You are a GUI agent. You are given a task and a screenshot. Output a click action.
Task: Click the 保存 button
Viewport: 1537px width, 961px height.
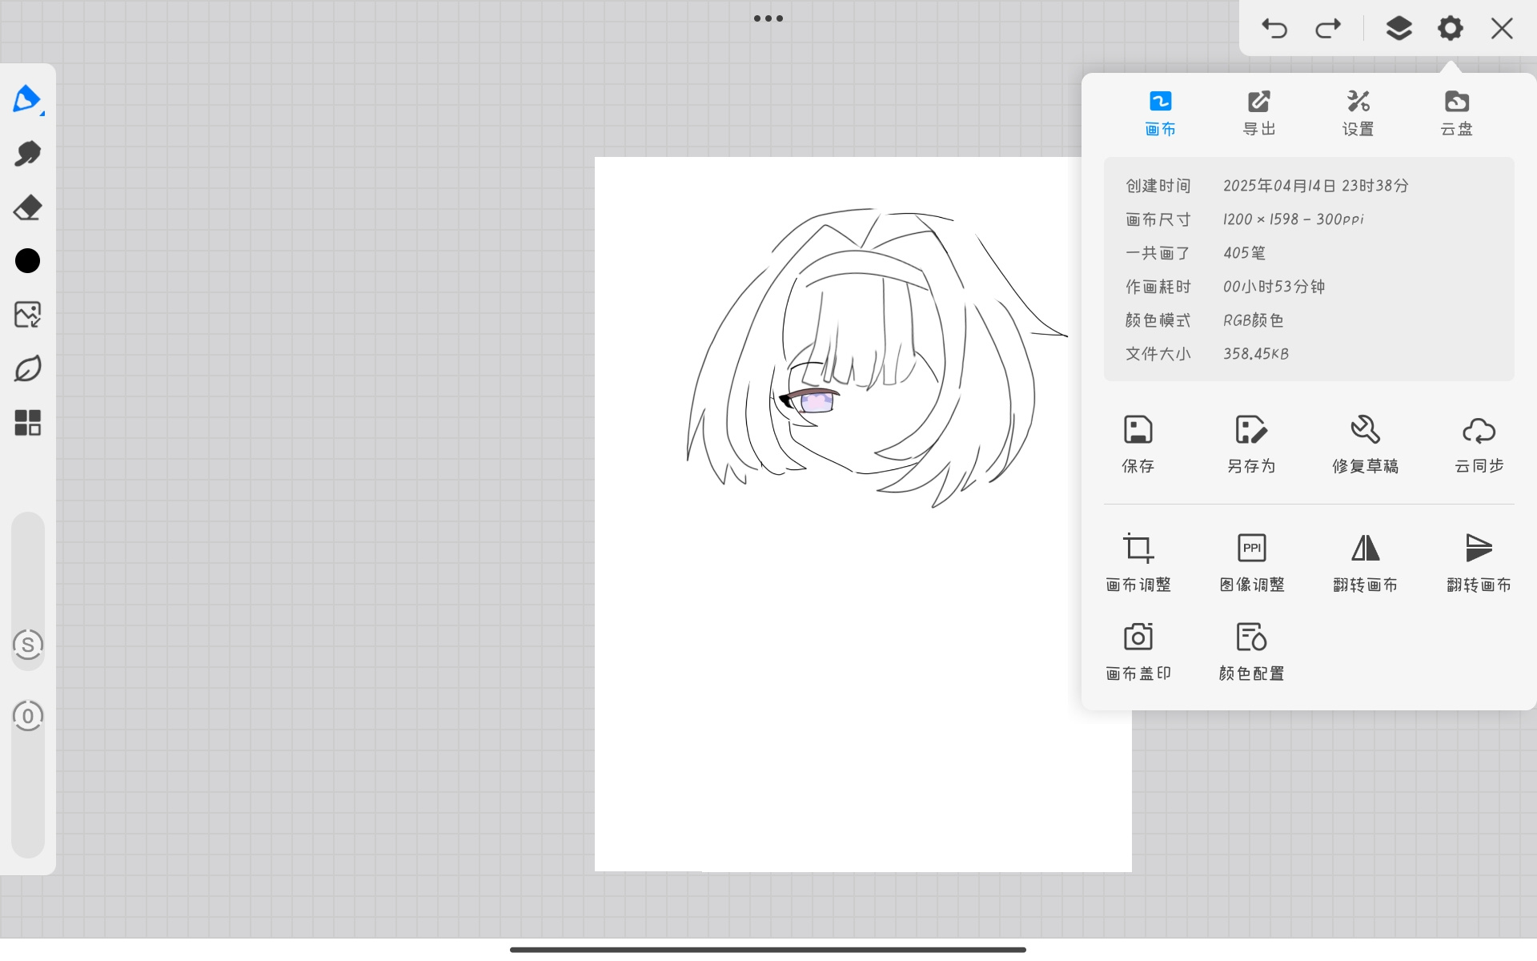point(1138,444)
